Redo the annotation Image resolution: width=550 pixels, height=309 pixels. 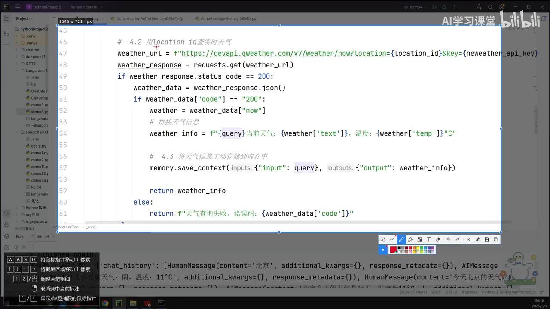tap(458, 239)
